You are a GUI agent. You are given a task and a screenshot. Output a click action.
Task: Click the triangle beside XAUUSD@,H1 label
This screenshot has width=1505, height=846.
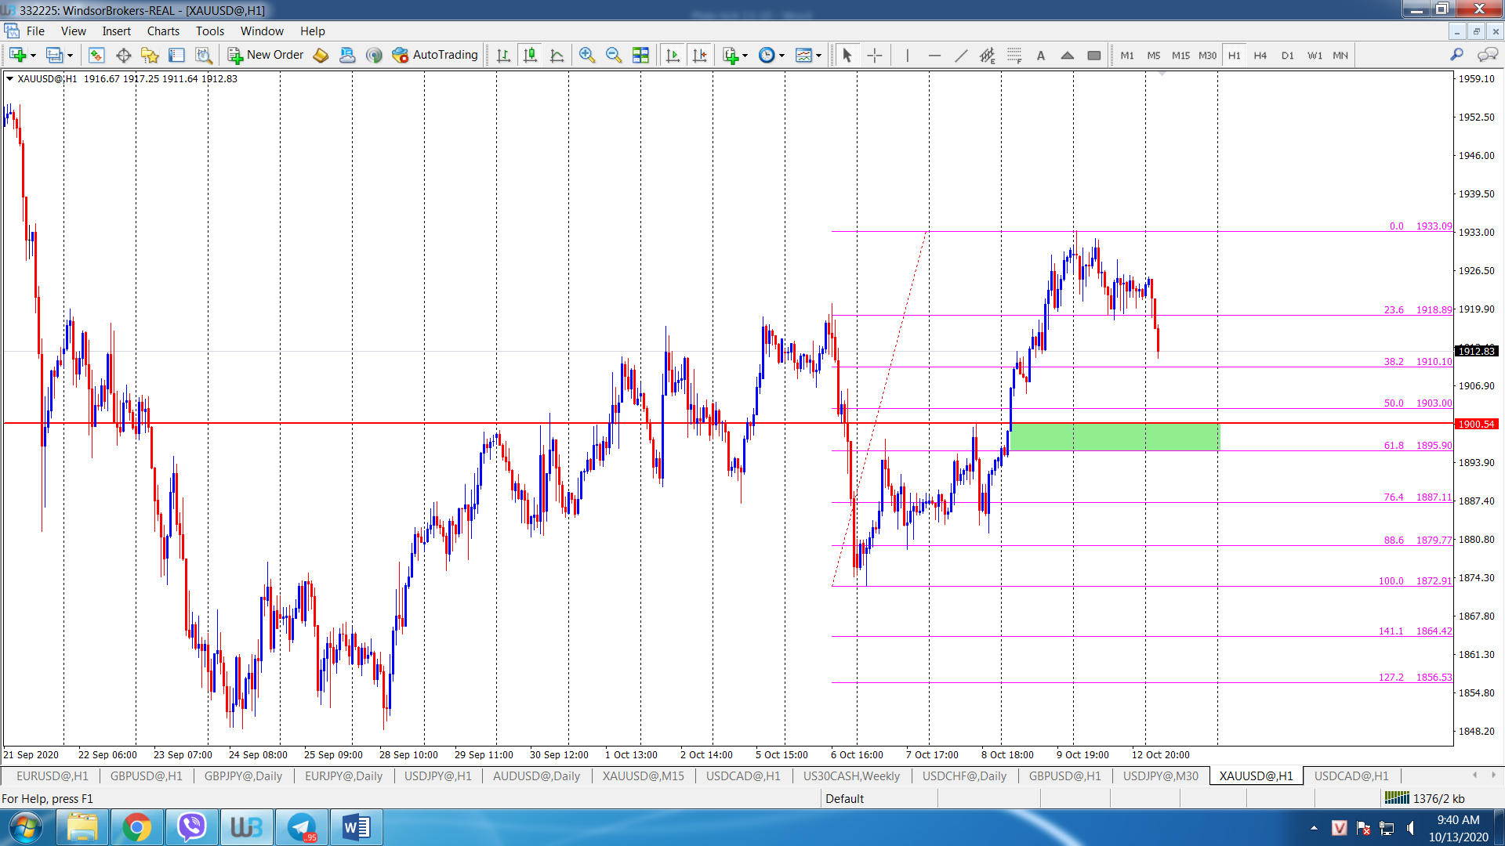point(9,78)
